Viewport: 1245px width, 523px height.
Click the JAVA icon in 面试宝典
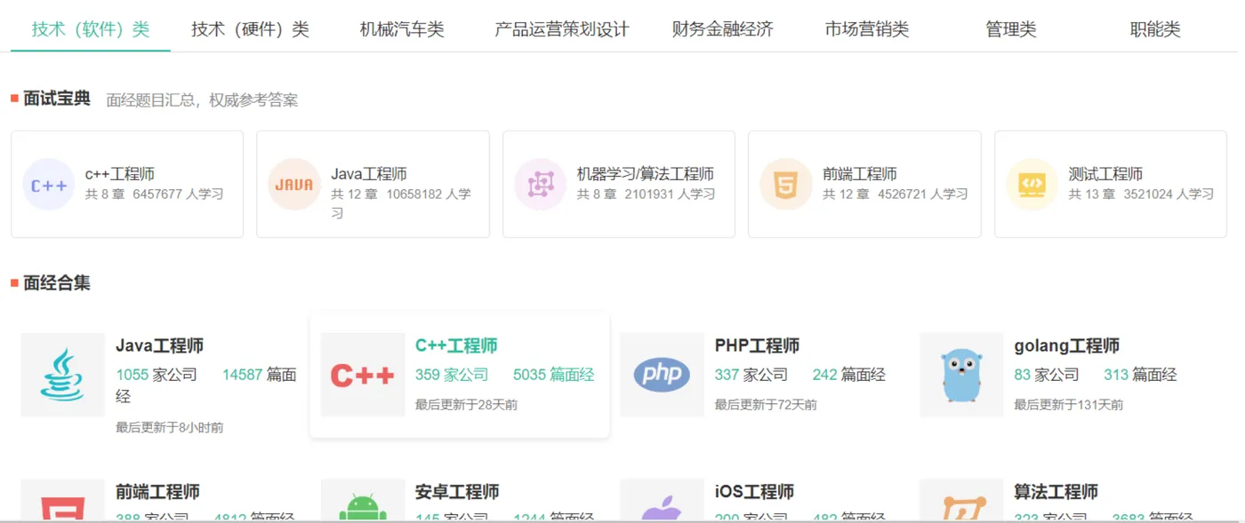pos(294,185)
